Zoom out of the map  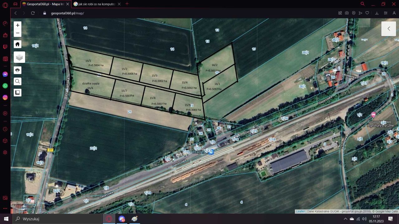[18, 33]
